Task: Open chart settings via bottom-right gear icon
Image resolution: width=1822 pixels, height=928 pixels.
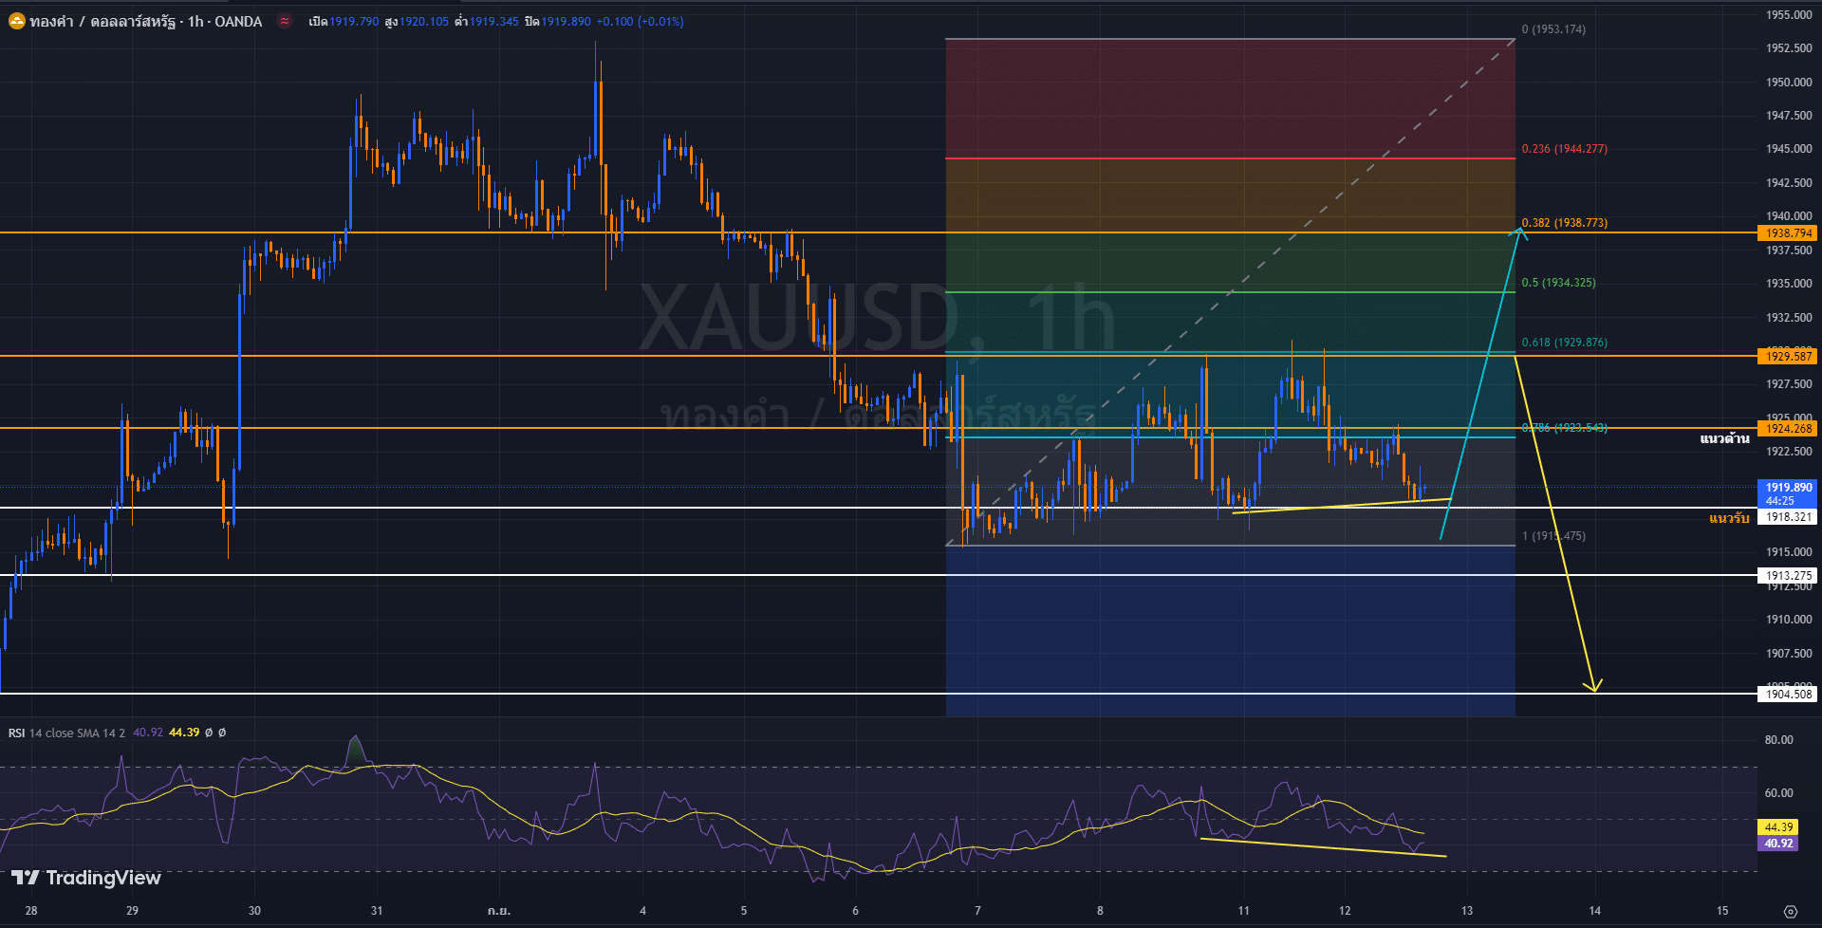Action: (x=1790, y=911)
